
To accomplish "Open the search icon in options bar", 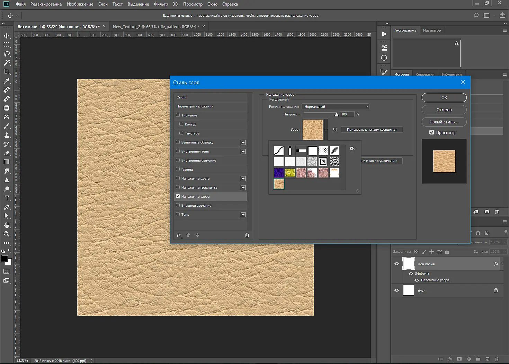I will [x=476, y=15].
